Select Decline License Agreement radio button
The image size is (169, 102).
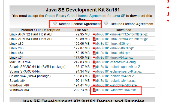click(x=106, y=23)
